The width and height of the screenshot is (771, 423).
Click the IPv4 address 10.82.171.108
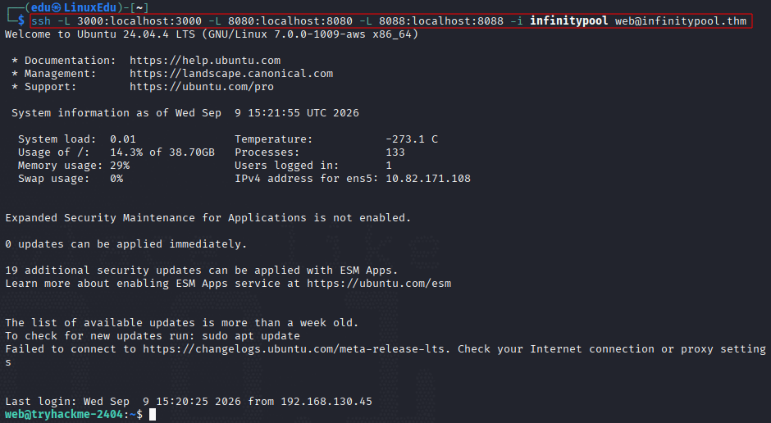pyautogui.click(x=428, y=179)
